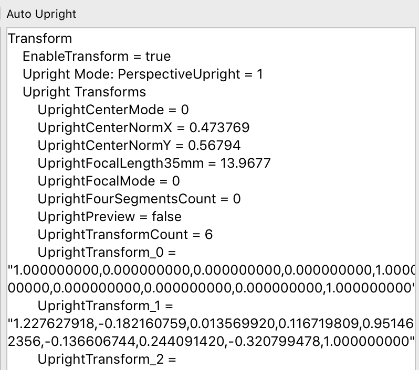Image resolution: width=419 pixels, height=370 pixels.
Task: Select the UprightTransform_2 label
Action: [106, 360]
